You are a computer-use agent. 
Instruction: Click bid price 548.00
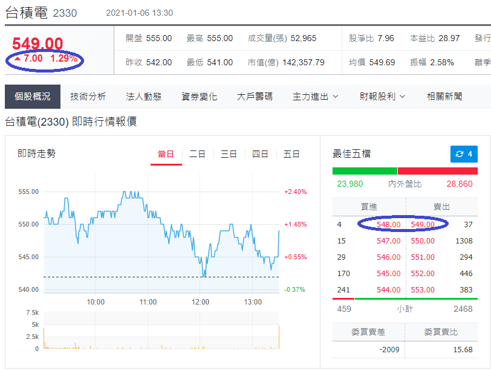click(x=388, y=225)
